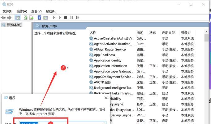Click the scrollbar up arrow in services list
The width and height of the screenshot is (211, 124).
[x=206, y=32]
